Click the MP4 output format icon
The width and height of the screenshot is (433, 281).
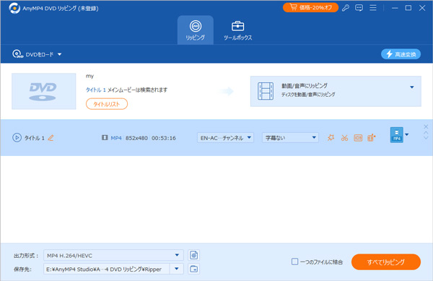click(396, 135)
